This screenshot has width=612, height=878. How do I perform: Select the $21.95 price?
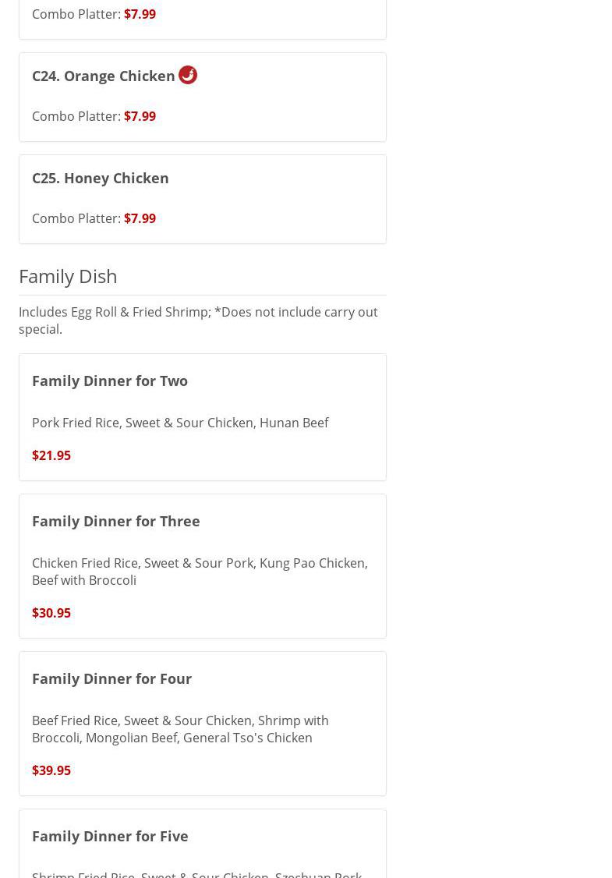click(51, 455)
